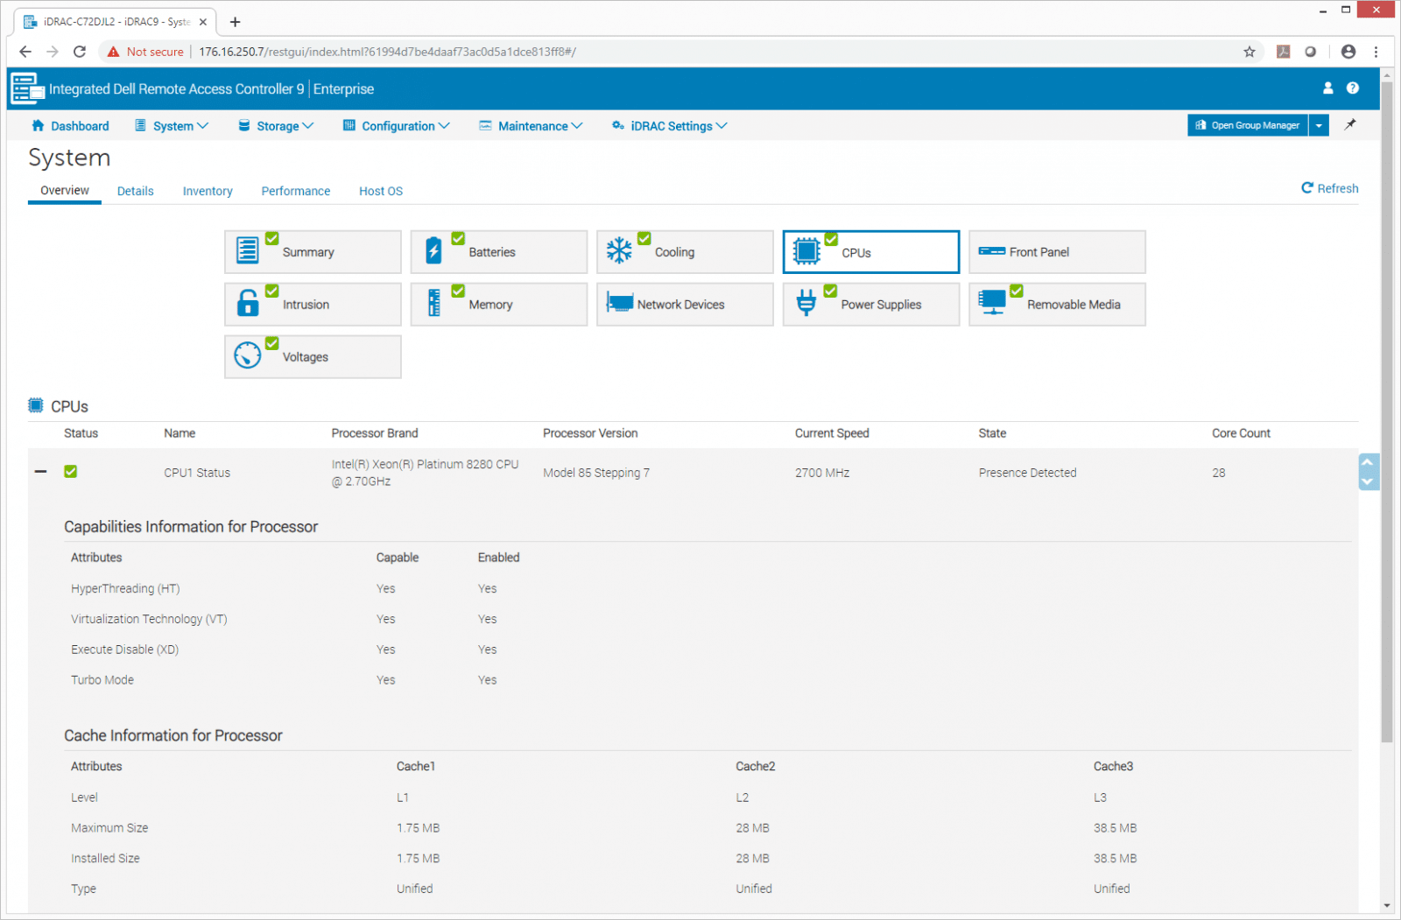Click the scrollbar down arrow

[1387, 905]
